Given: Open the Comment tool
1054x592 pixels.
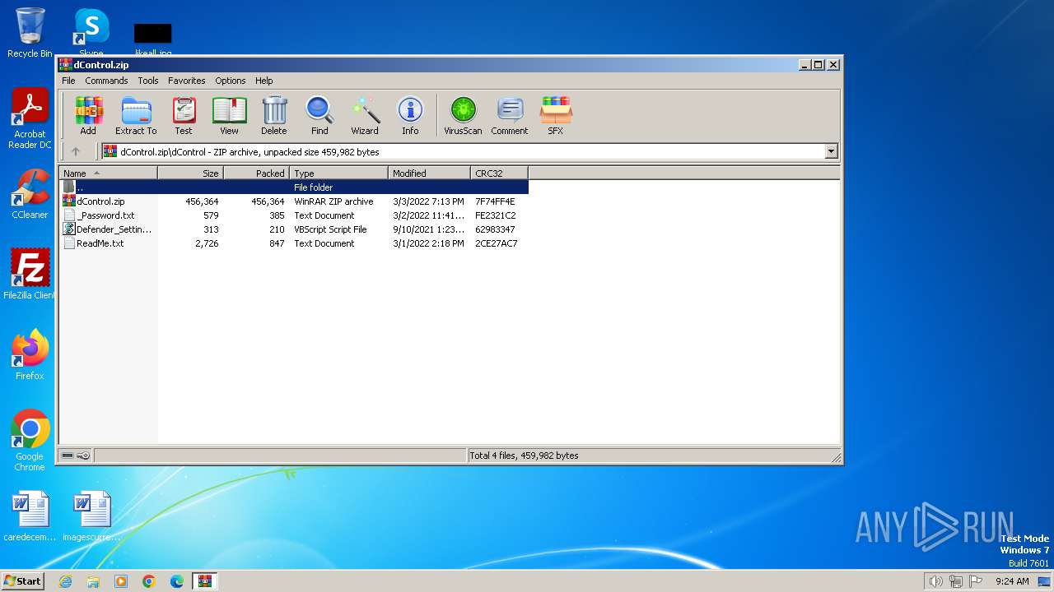Looking at the screenshot, I should click(510, 115).
